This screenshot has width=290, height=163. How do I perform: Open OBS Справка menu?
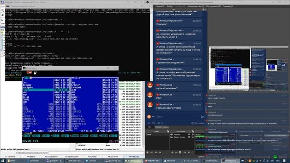pyautogui.click(x=227, y=6)
